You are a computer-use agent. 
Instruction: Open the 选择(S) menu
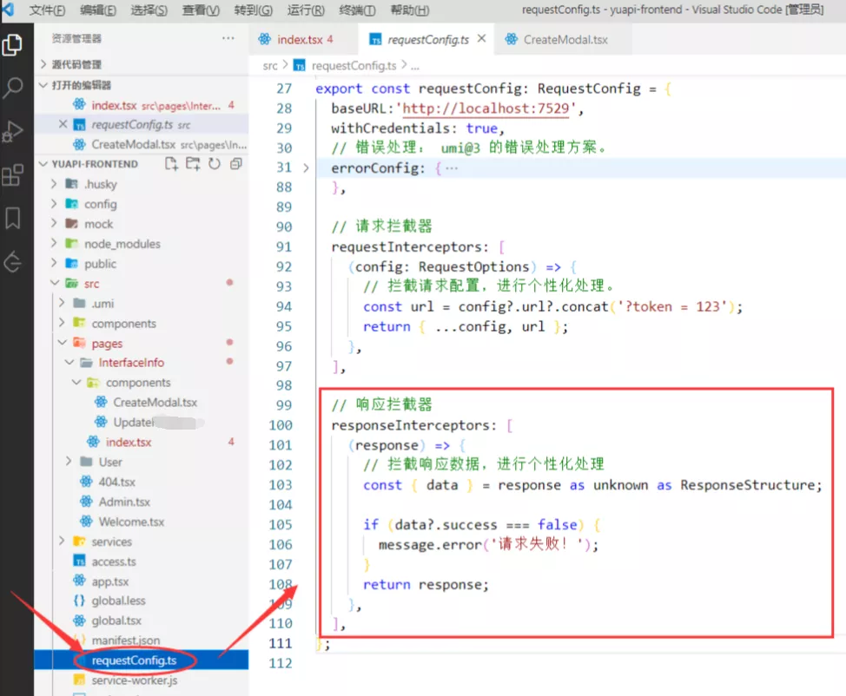pos(149,10)
